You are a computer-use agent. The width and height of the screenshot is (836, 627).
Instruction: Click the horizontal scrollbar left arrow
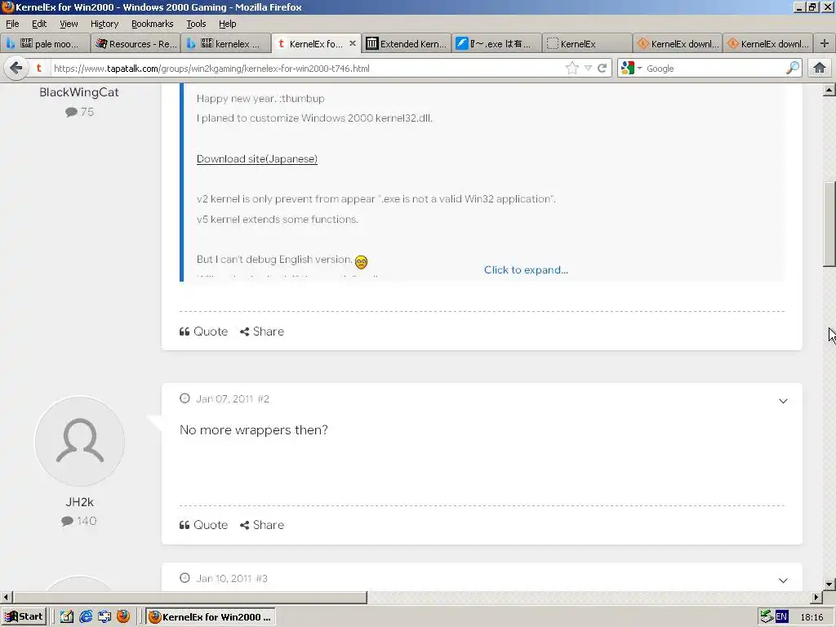click(7, 597)
